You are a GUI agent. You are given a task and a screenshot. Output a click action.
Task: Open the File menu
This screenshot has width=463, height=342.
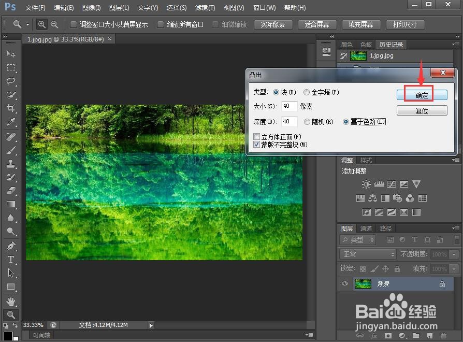coord(35,8)
